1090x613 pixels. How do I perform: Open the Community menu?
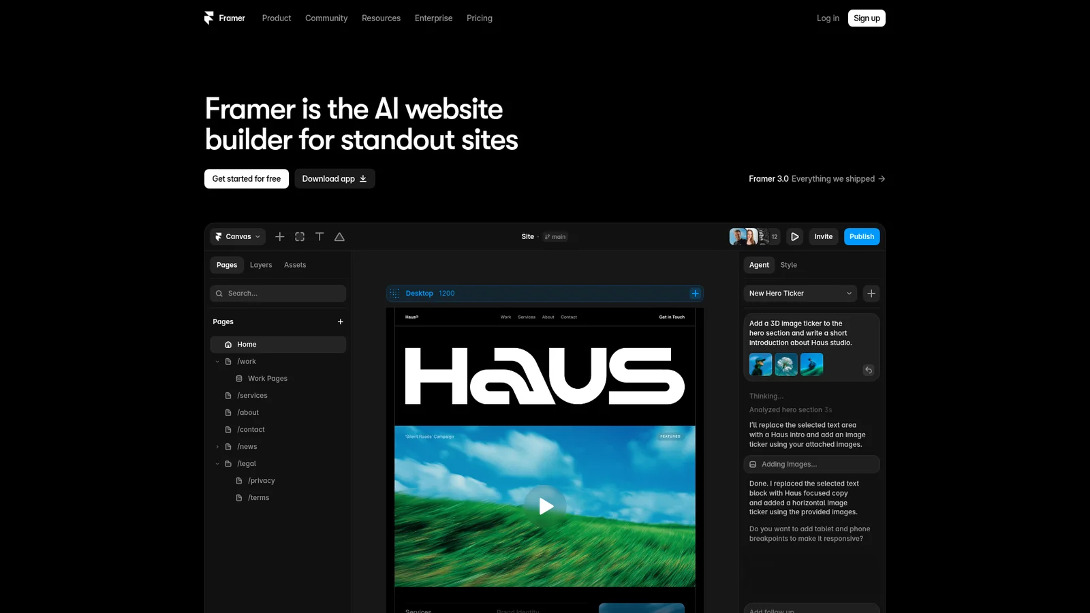click(326, 18)
